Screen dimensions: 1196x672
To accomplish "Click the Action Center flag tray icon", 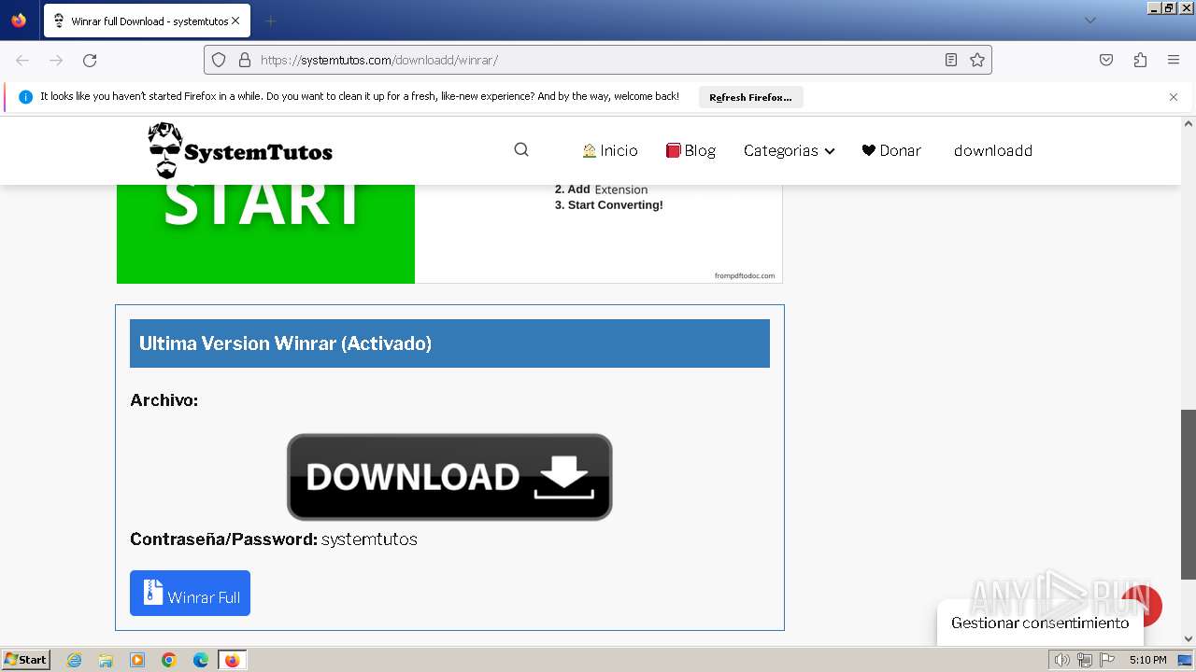I will [1106, 660].
